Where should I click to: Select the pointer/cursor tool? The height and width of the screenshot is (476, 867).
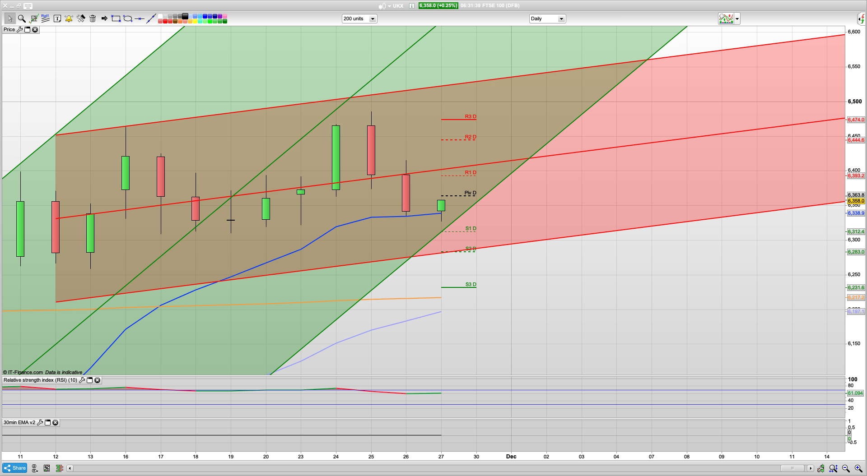point(10,18)
